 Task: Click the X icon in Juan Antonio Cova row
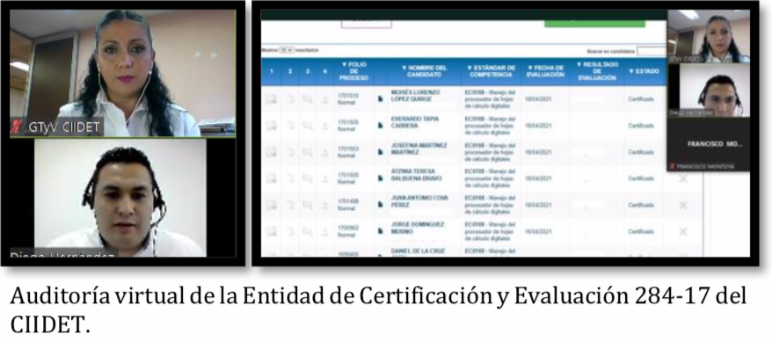(x=683, y=205)
